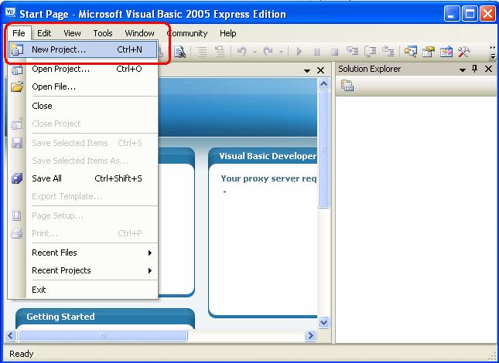This screenshot has width=499, height=363.
Task: Click the Print printer icon in menu
Action: pos(17,233)
